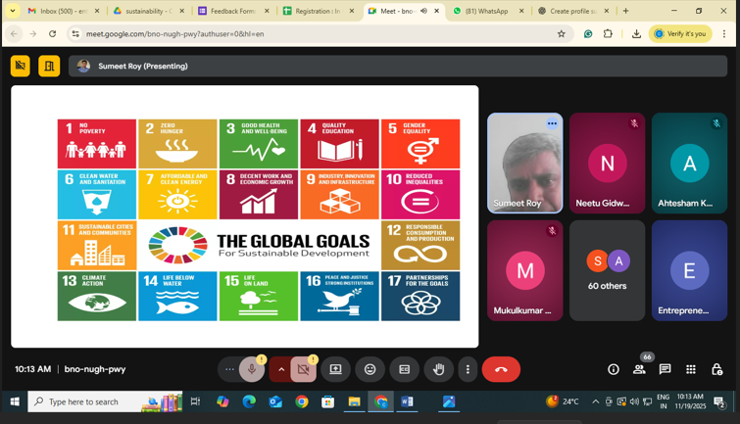
Task: Open the Activities grid icon
Action: 691,369
